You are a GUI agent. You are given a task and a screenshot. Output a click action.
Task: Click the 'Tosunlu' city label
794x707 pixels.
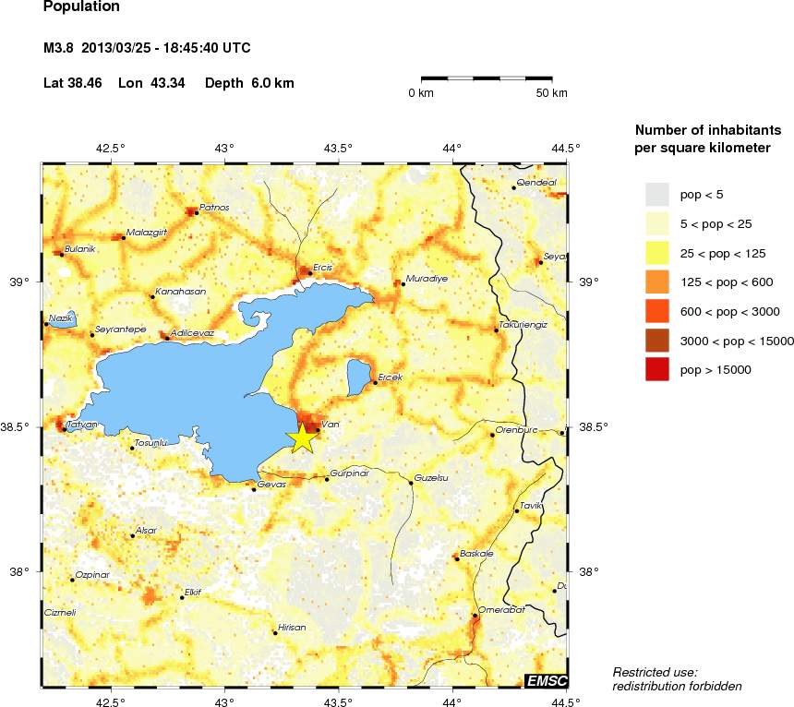[x=150, y=443]
